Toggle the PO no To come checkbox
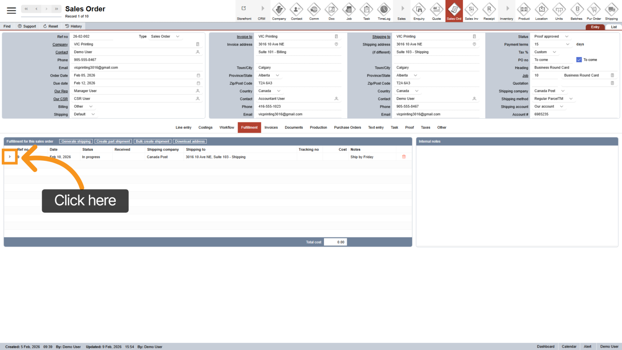 click(x=579, y=60)
